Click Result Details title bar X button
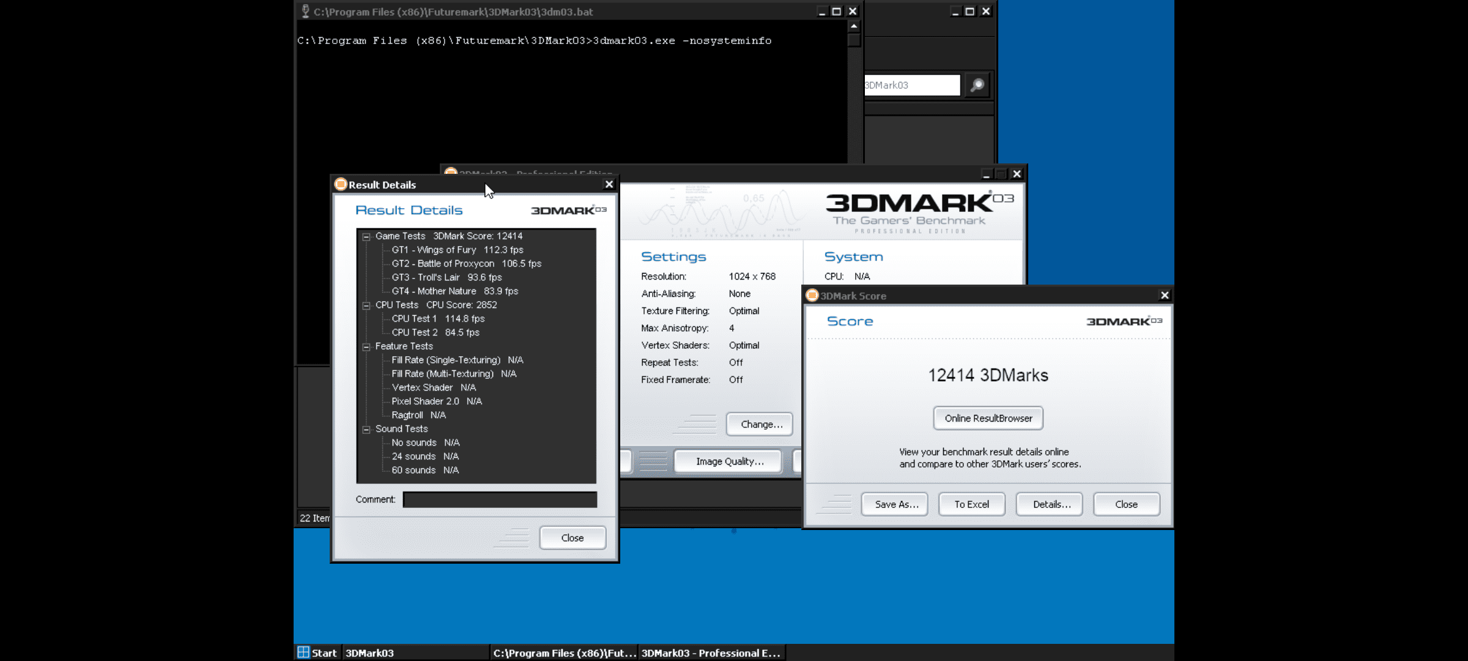The image size is (1468, 661). tap(609, 184)
